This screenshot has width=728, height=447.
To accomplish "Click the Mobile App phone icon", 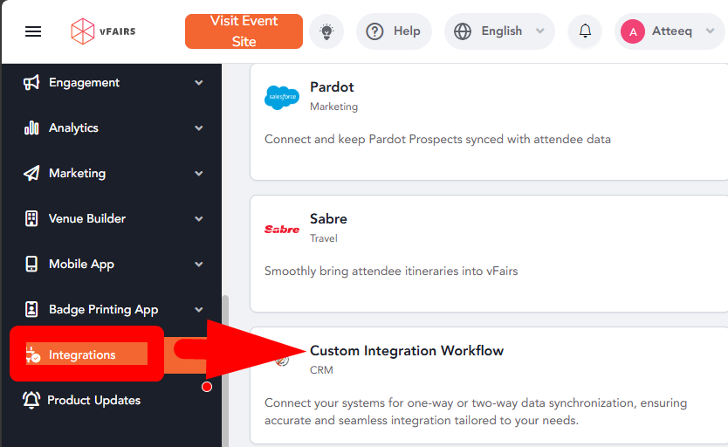I will 32,265.
